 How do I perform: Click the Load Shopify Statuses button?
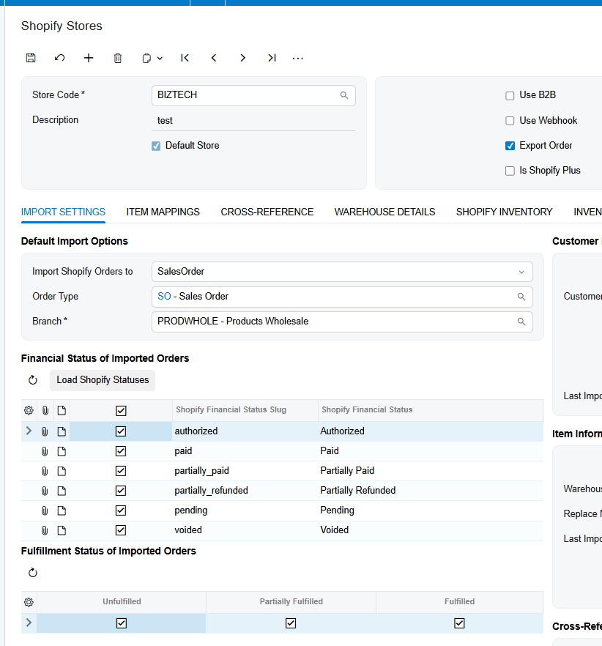(x=103, y=380)
